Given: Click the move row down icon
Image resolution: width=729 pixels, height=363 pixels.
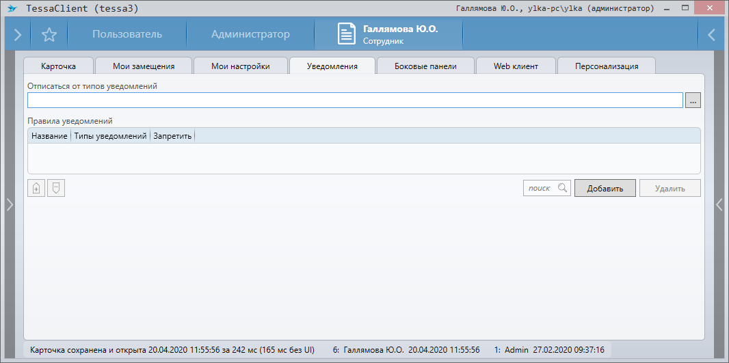Looking at the screenshot, I should click(x=56, y=188).
